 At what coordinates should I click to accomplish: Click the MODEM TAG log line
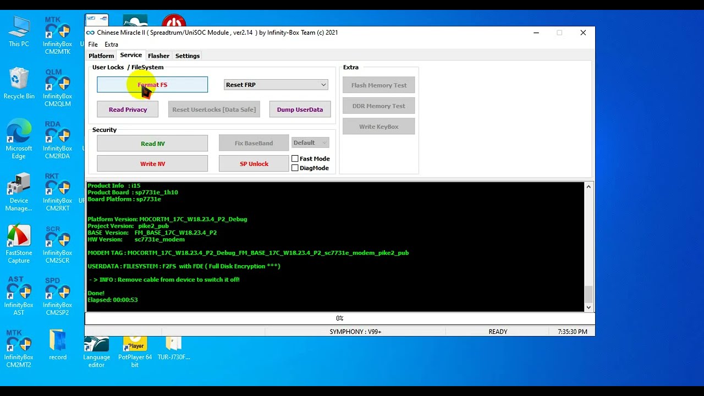[x=248, y=253]
